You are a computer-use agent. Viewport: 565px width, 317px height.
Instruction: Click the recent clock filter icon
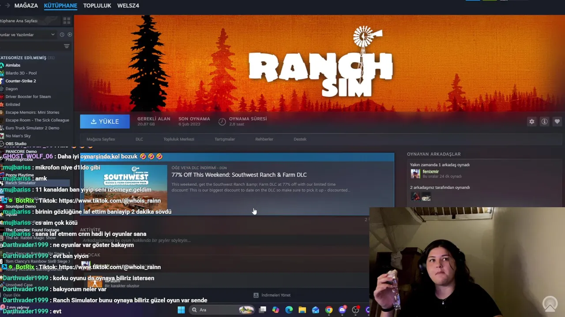tap(62, 35)
